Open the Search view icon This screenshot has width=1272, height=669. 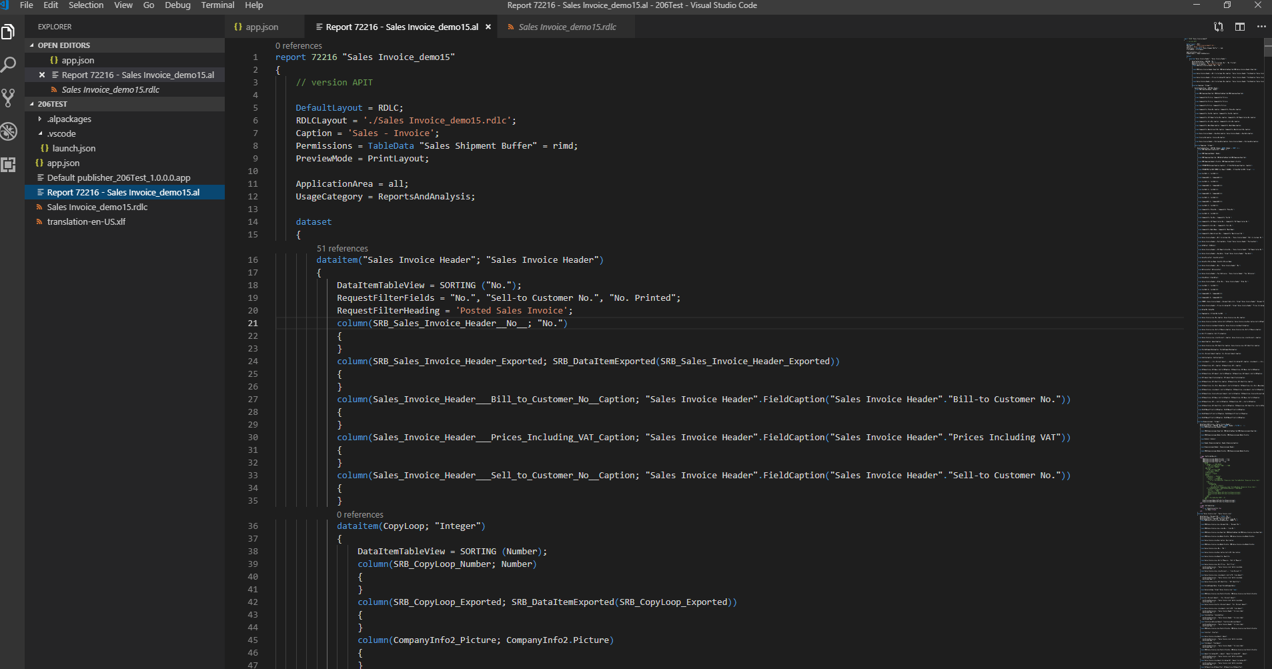pyautogui.click(x=9, y=65)
